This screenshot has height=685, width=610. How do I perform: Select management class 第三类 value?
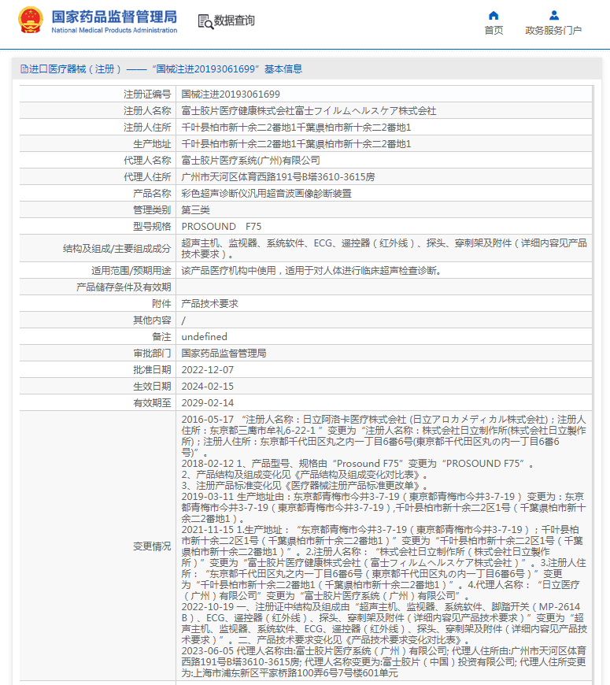pyautogui.click(x=196, y=210)
